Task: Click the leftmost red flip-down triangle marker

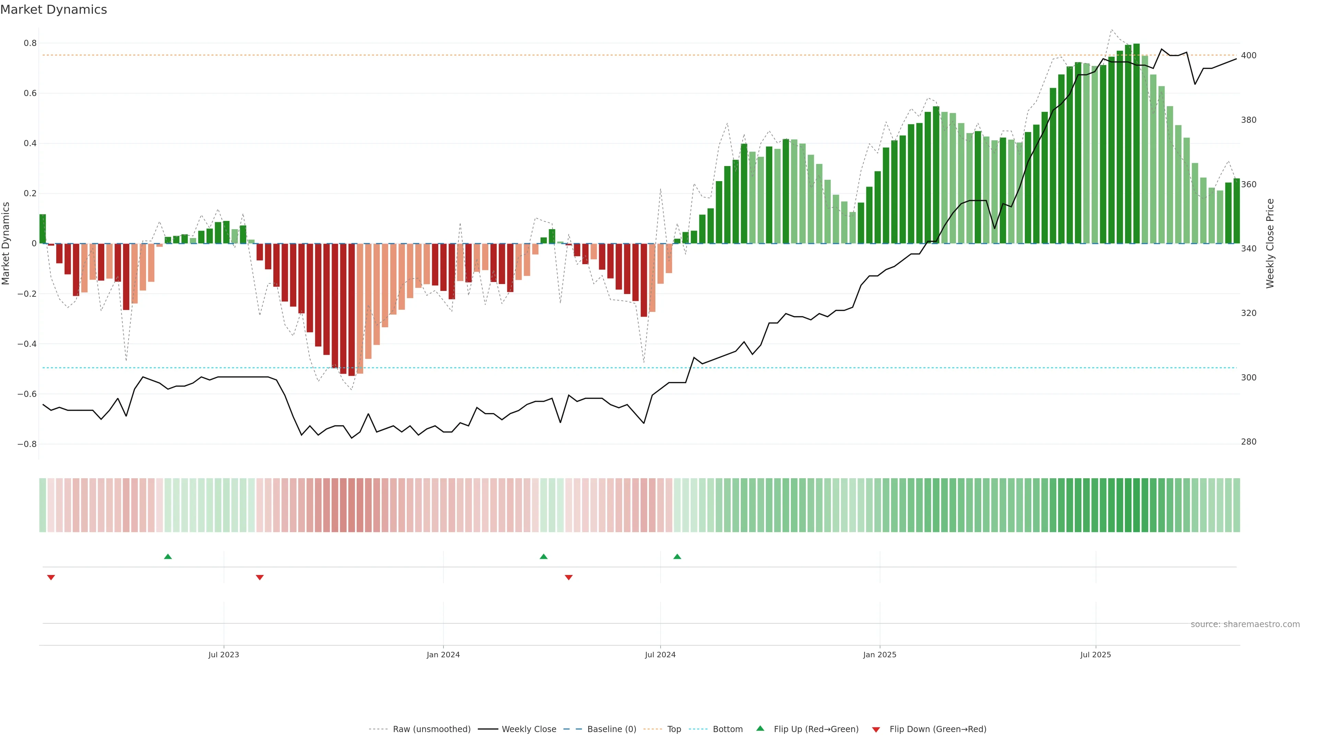Action: coord(51,577)
